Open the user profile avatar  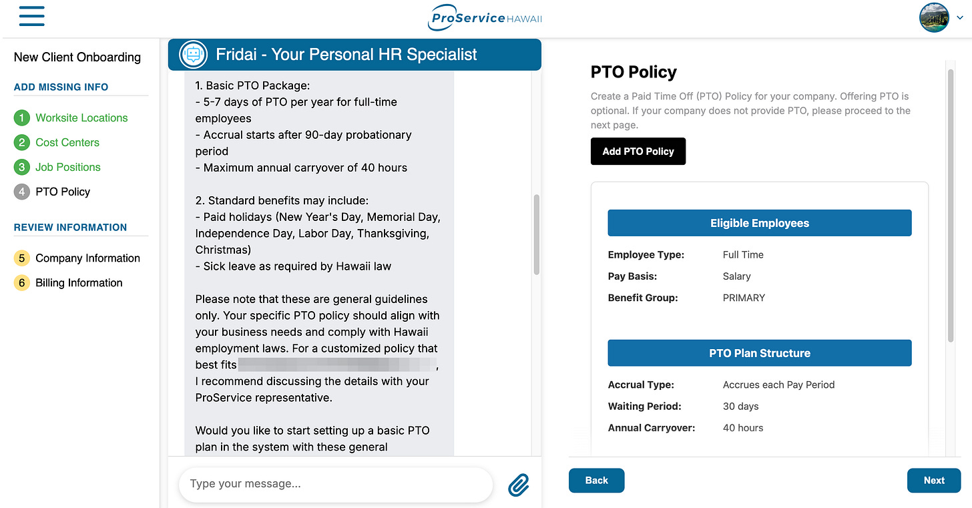point(934,18)
